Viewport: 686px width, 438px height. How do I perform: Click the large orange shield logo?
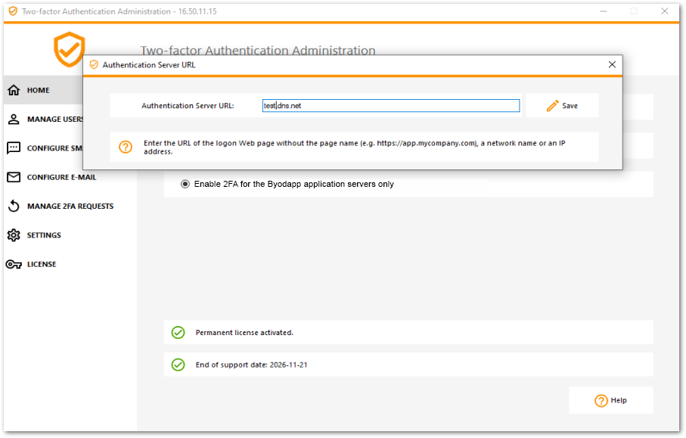click(x=69, y=49)
